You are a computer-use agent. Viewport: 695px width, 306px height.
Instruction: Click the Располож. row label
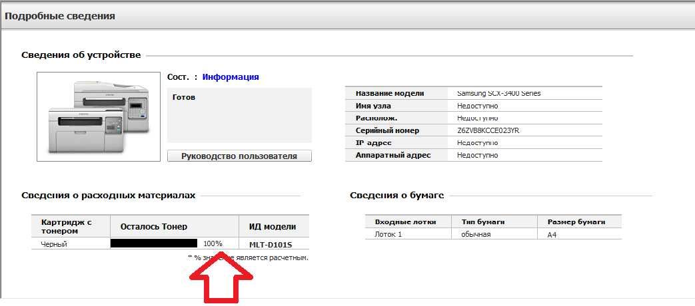376,118
